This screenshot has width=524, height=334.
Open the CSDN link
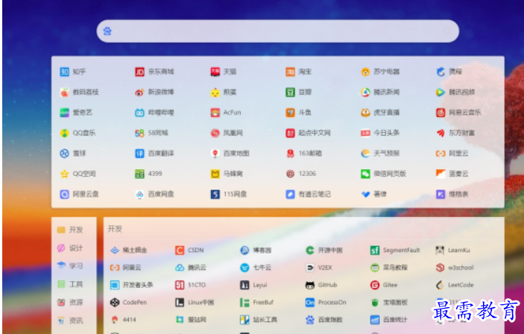click(x=189, y=250)
